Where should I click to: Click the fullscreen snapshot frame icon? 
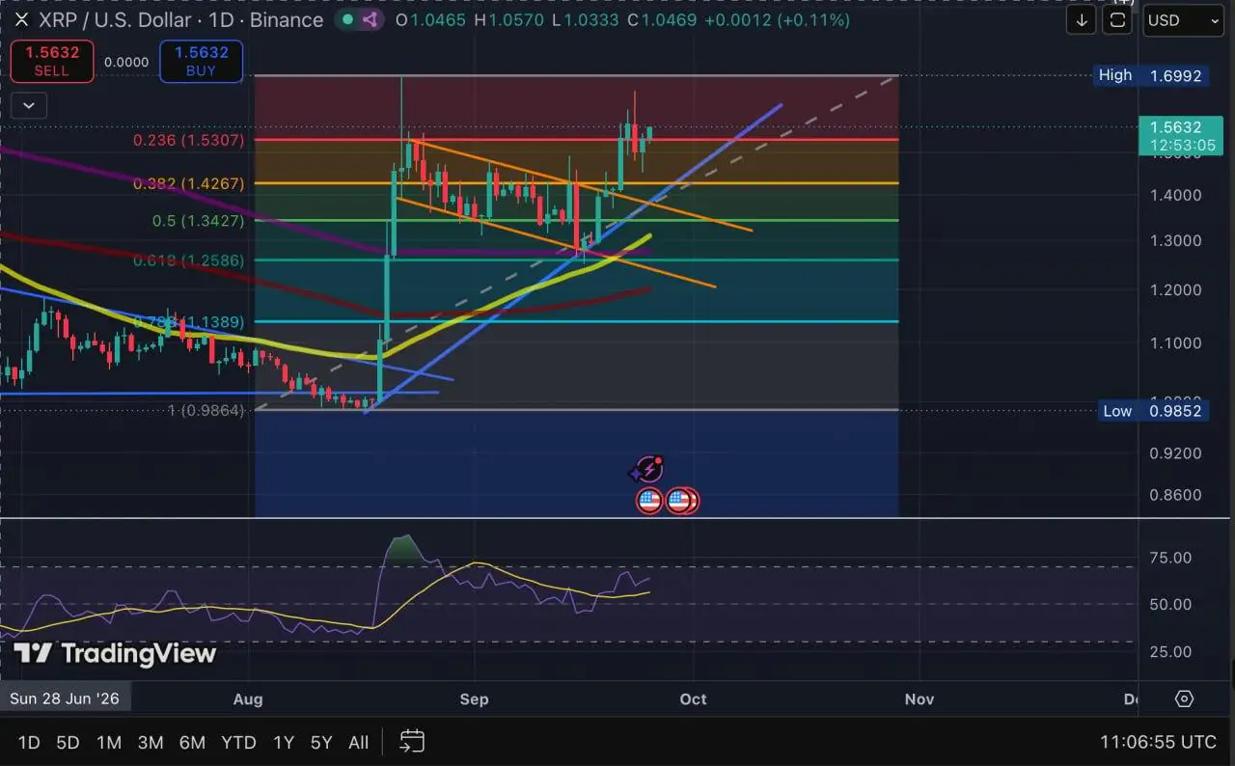pos(1117,20)
